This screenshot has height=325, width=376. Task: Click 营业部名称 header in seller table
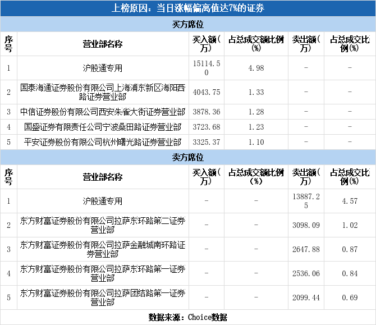tap(103, 177)
